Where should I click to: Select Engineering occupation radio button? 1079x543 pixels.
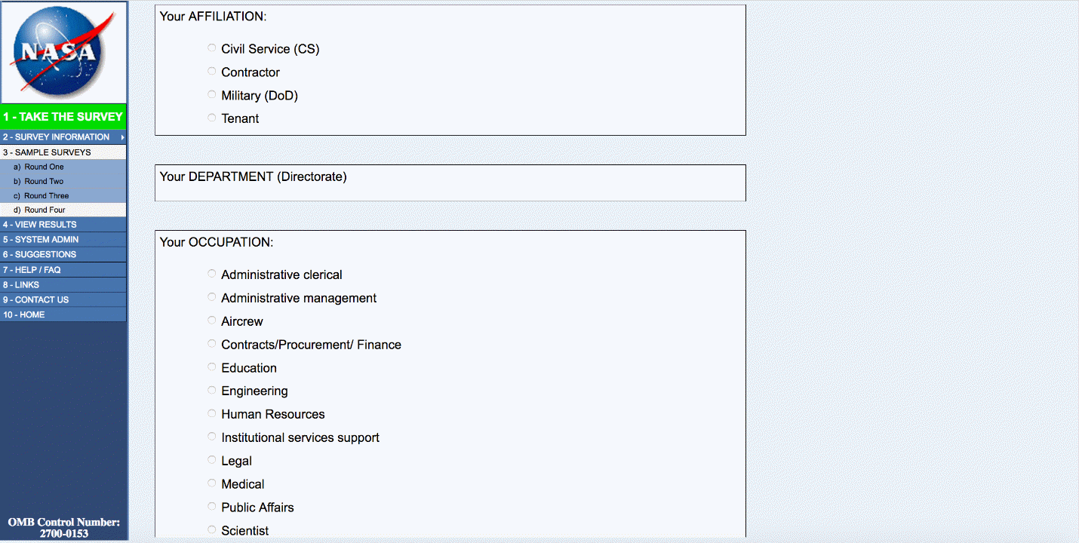pos(212,391)
